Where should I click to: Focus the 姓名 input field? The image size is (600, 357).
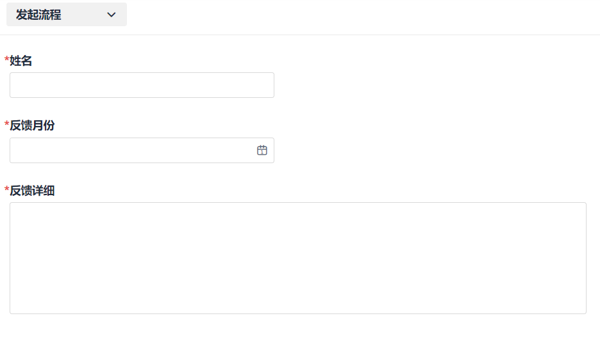(x=142, y=85)
